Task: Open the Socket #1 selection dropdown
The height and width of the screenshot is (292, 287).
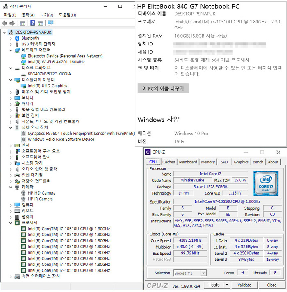Action: (190, 273)
